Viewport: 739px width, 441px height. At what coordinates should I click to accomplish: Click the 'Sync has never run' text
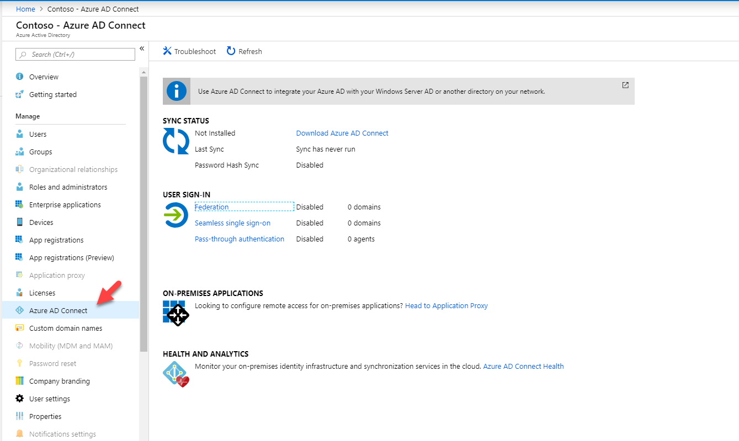pos(326,149)
